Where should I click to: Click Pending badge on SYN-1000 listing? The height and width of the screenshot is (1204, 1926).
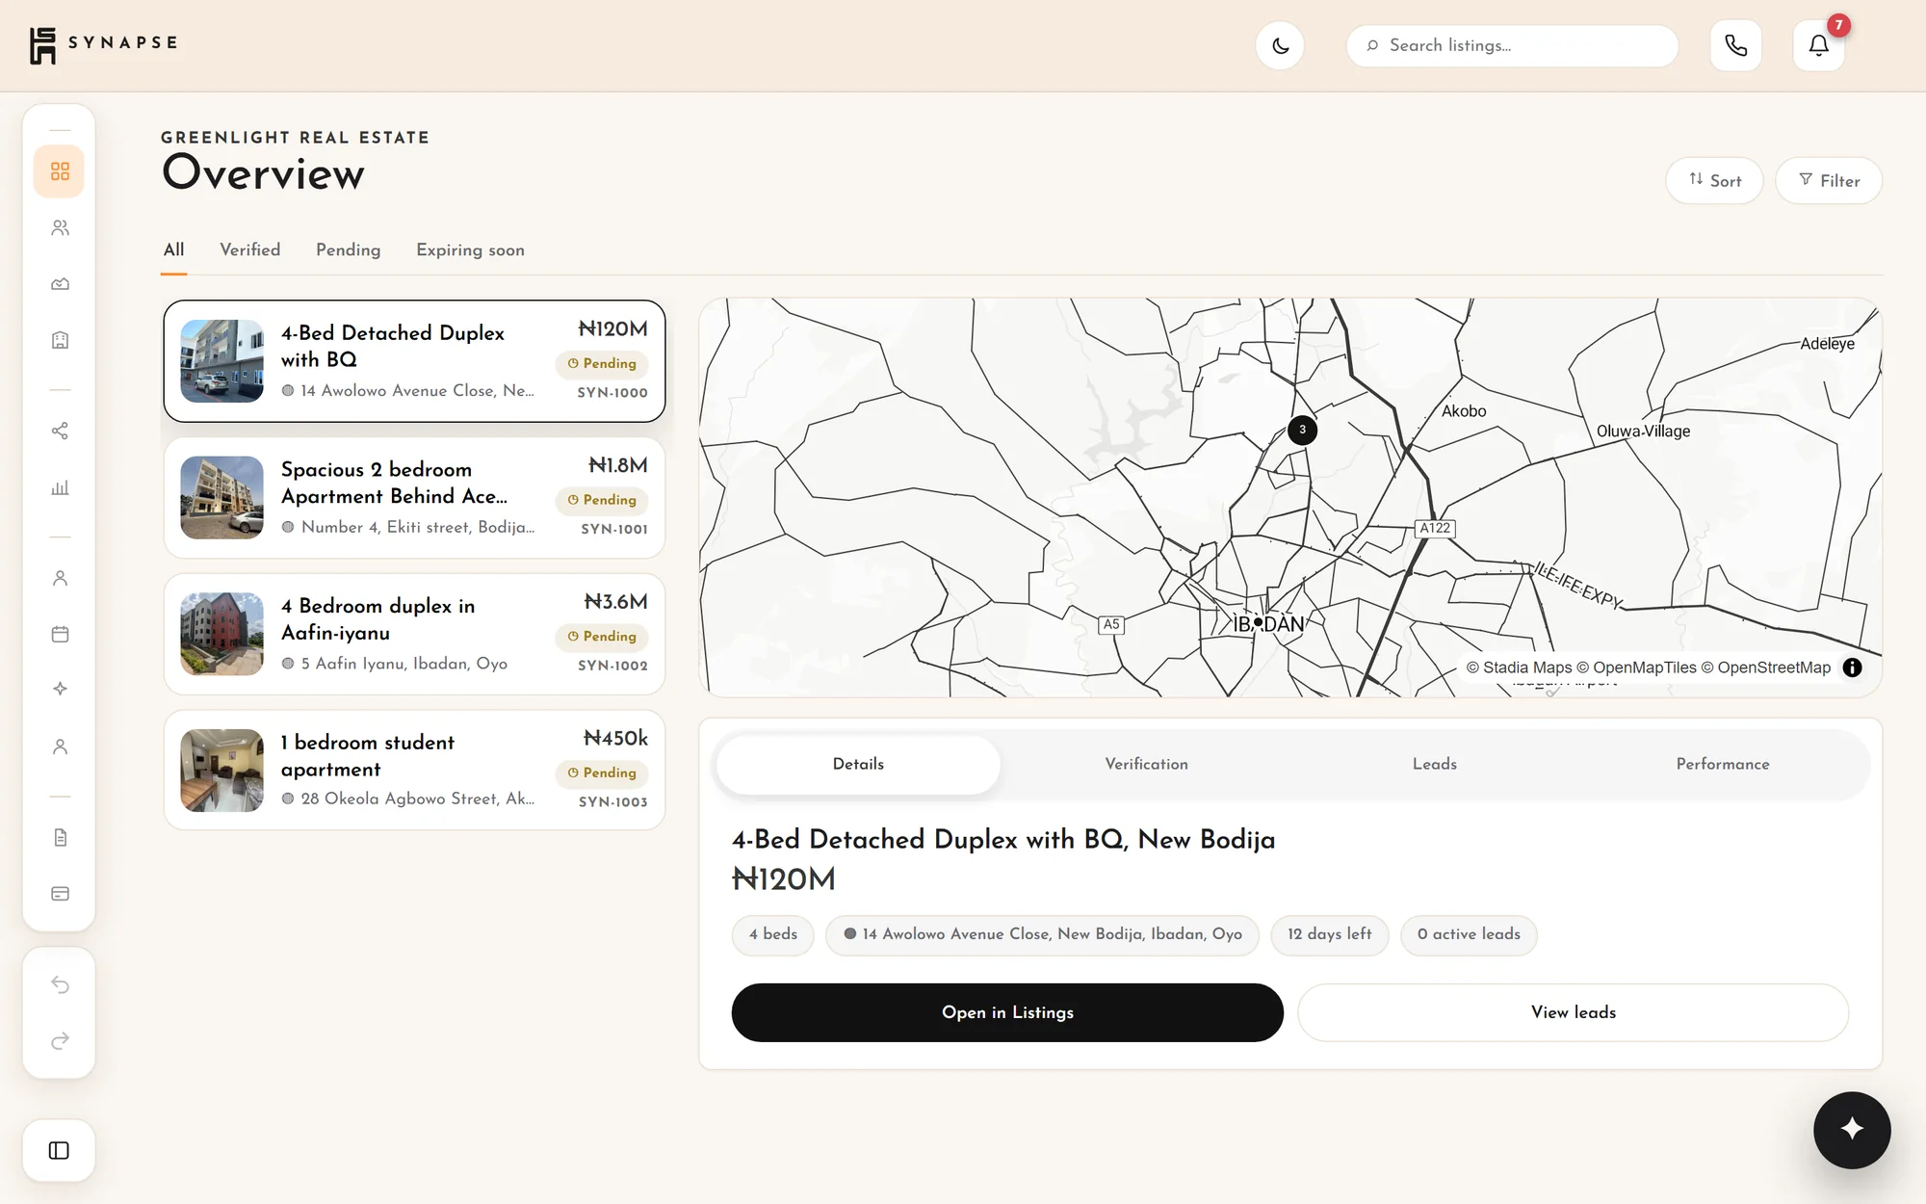[x=602, y=364]
